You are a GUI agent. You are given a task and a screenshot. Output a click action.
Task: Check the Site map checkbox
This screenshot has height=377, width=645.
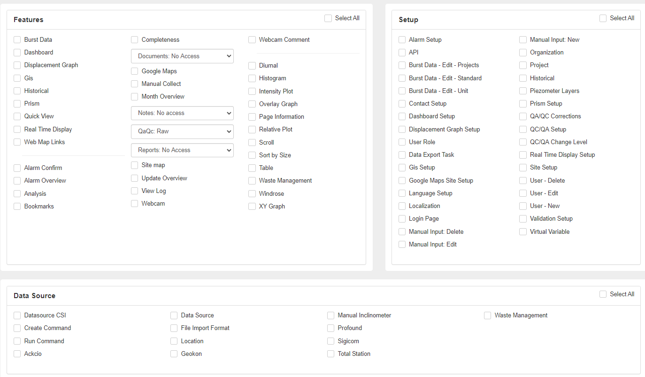[x=135, y=165]
